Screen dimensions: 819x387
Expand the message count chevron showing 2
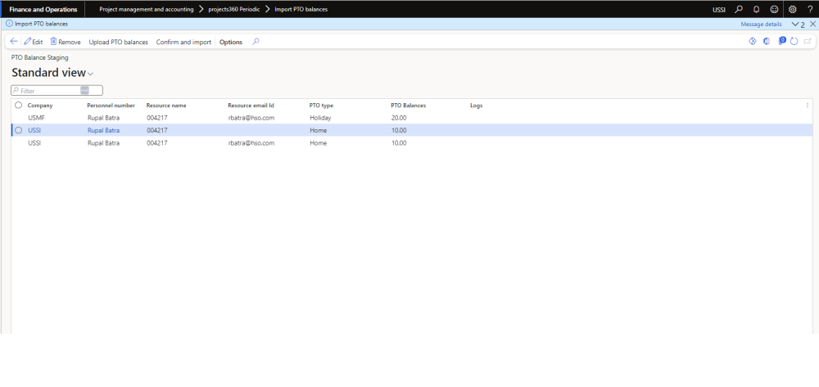(798, 24)
